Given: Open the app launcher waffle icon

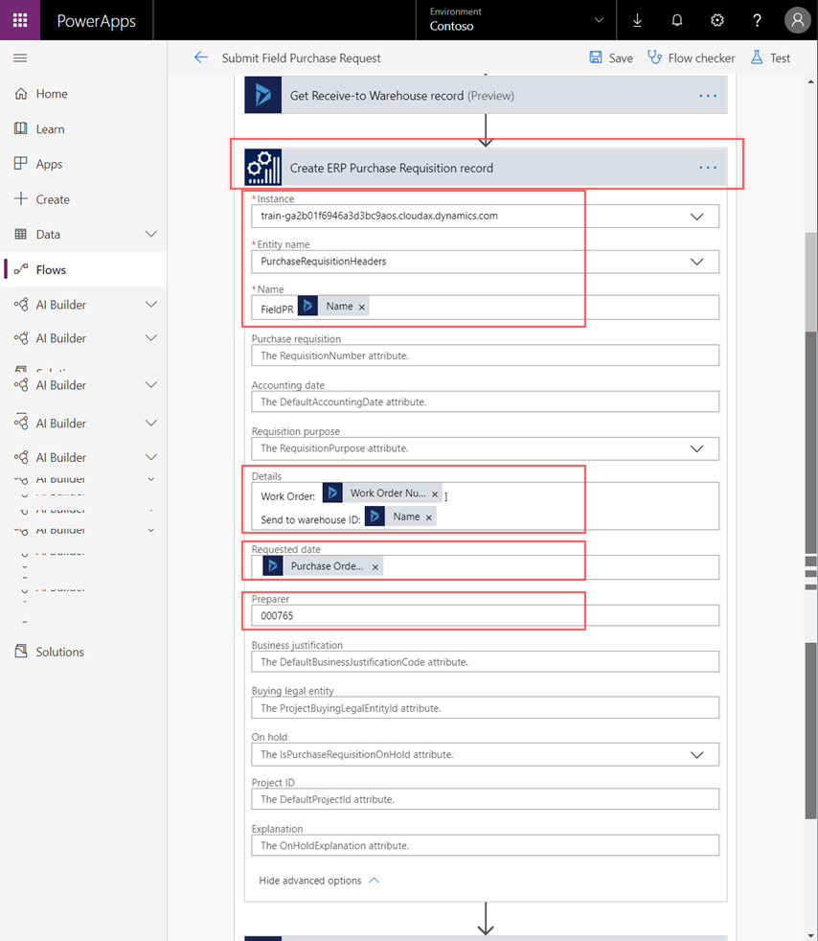Looking at the screenshot, I should point(20,20).
